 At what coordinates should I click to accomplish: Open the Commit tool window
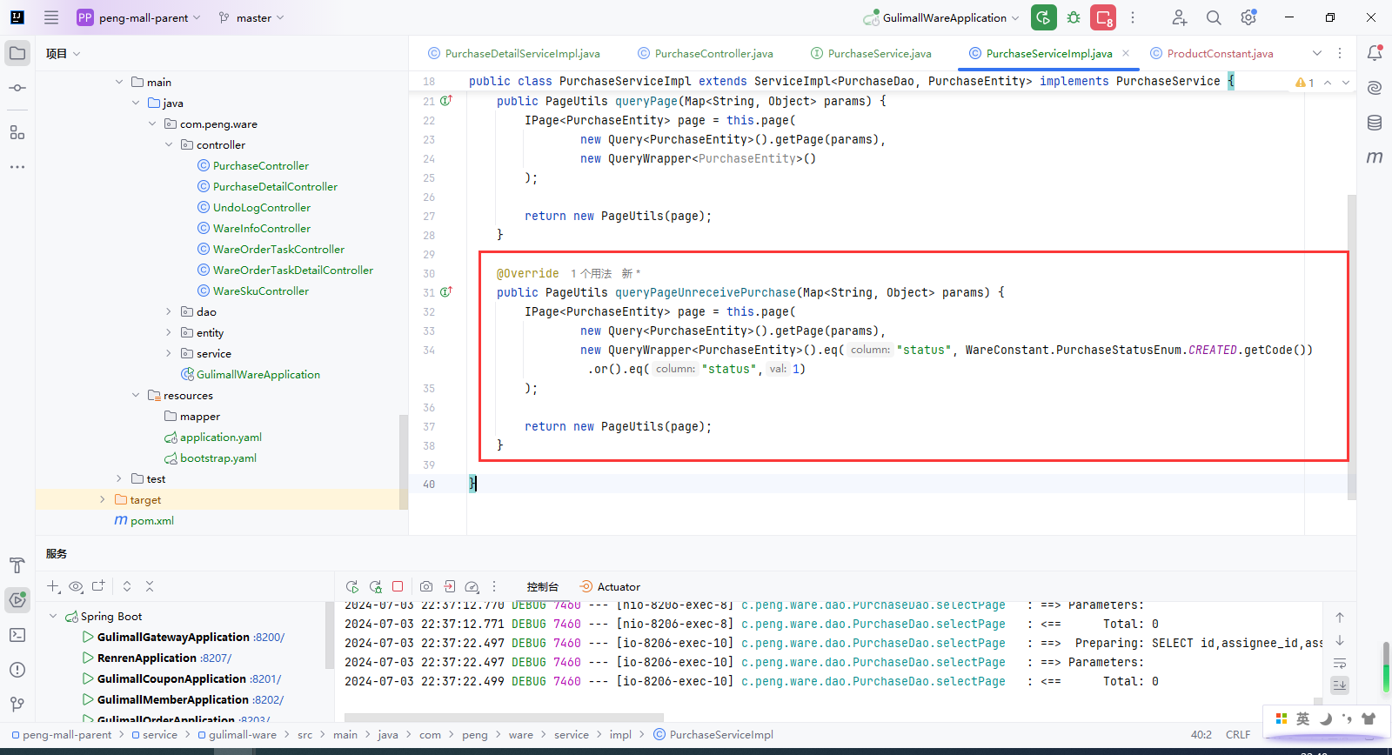pyautogui.click(x=17, y=88)
